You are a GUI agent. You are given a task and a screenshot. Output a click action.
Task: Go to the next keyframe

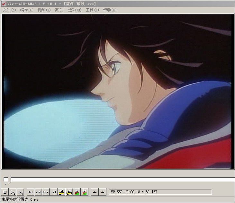tap(69, 192)
